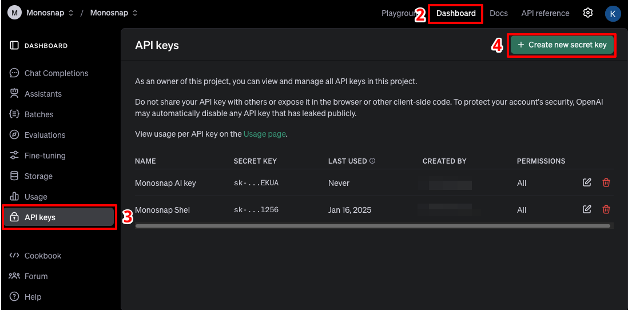Open the user profile avatar K

(613, 13)
